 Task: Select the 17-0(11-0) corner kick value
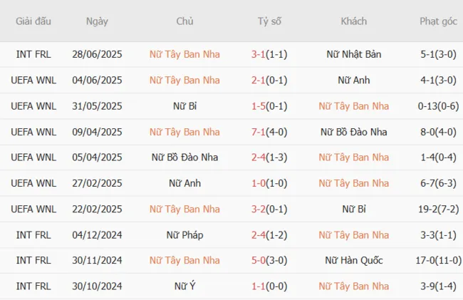tap(438, 260)
